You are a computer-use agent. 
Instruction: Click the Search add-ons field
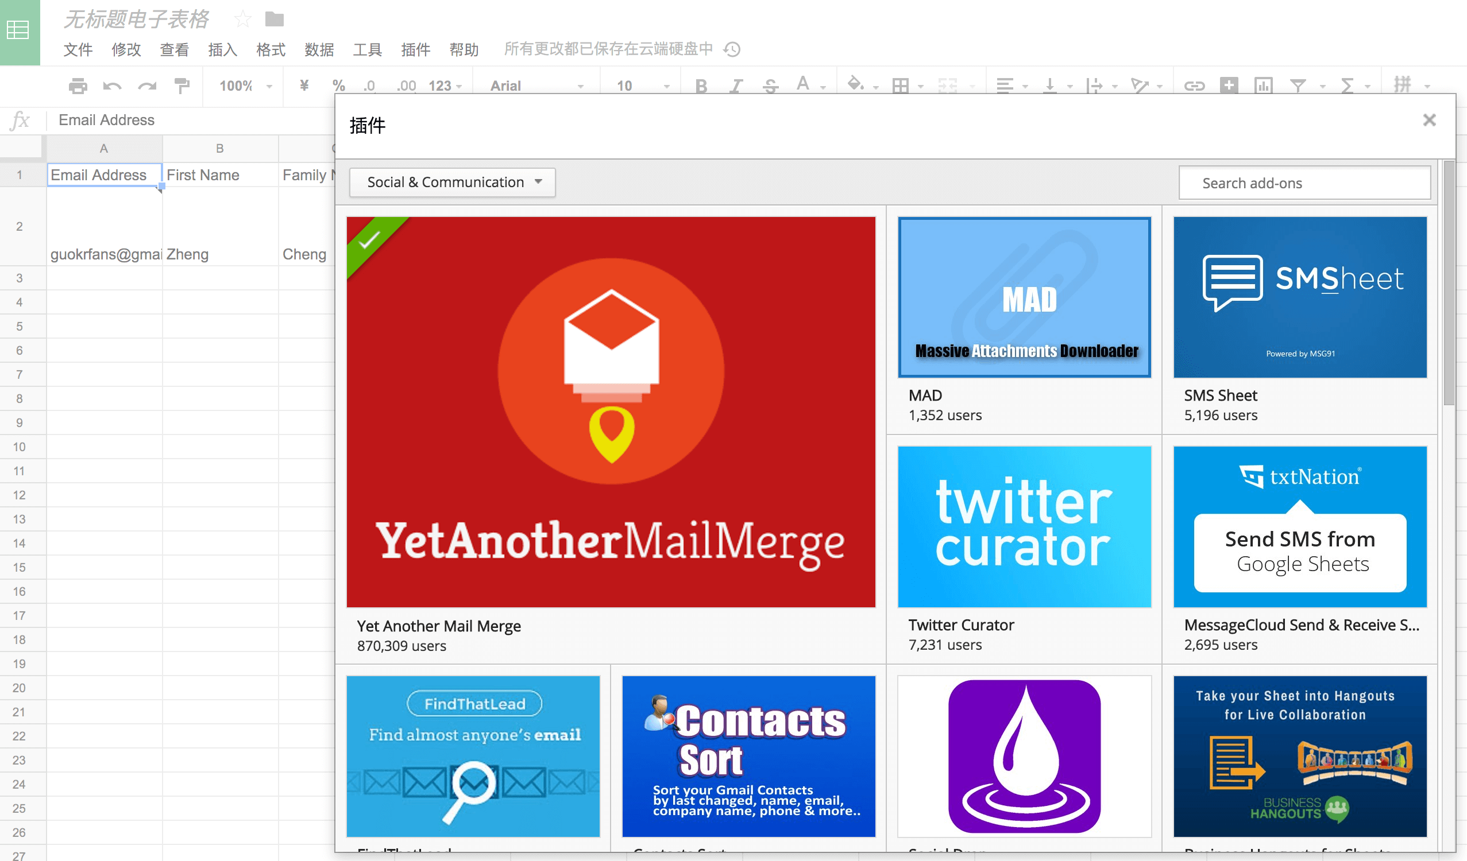click(x=1304, y=183)
